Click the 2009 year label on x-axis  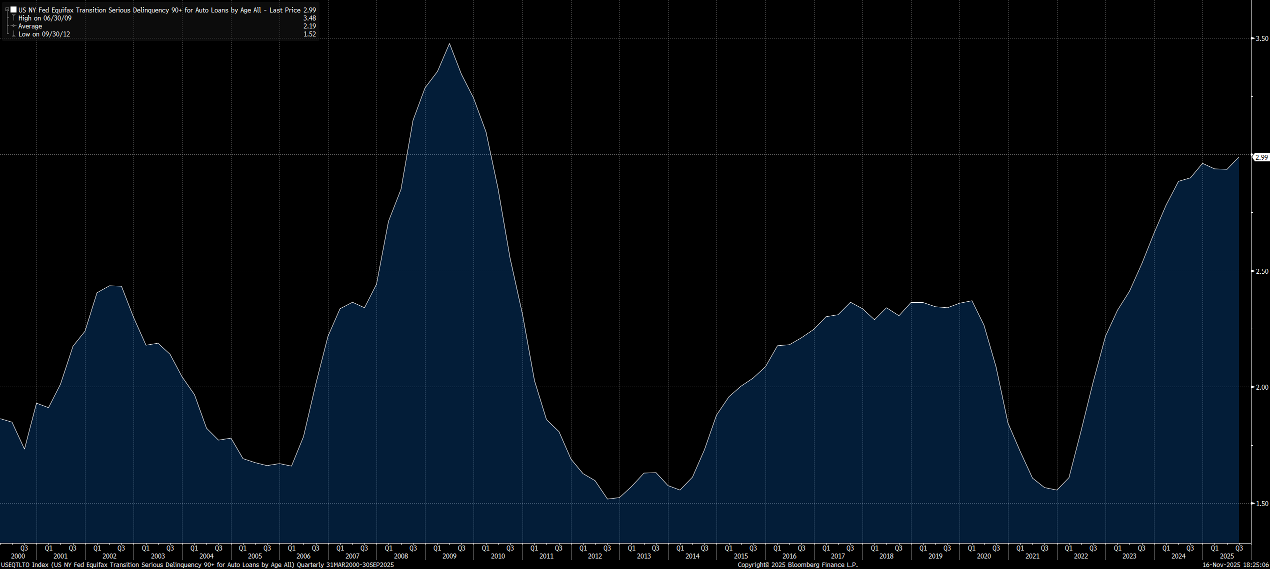449,556
